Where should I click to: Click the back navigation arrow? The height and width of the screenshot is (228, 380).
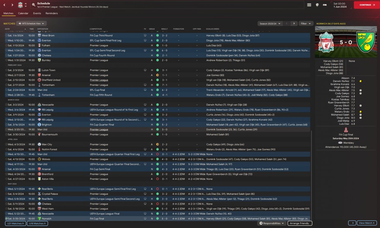click(4, 5)
